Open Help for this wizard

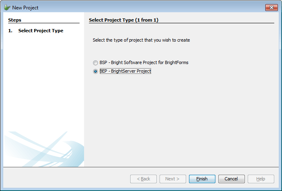pyautogui.click(x=261, y=179)
